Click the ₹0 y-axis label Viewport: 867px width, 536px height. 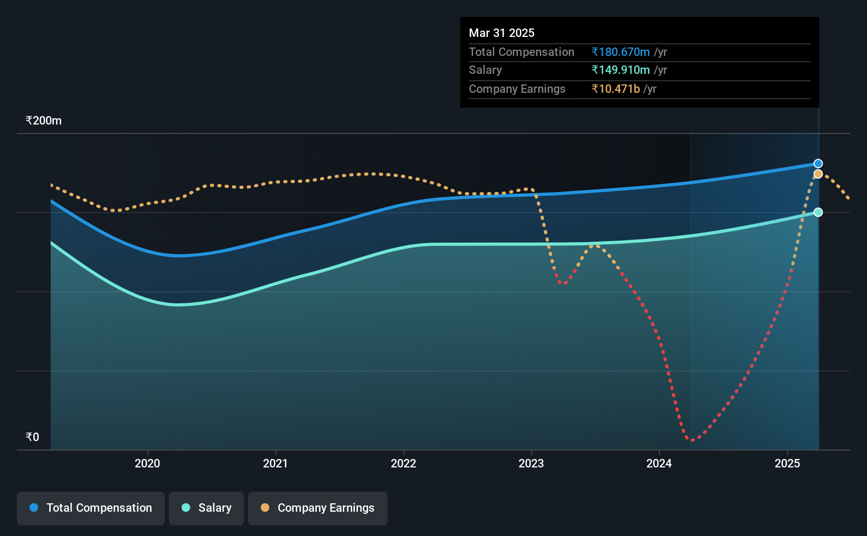coord(32,437)
